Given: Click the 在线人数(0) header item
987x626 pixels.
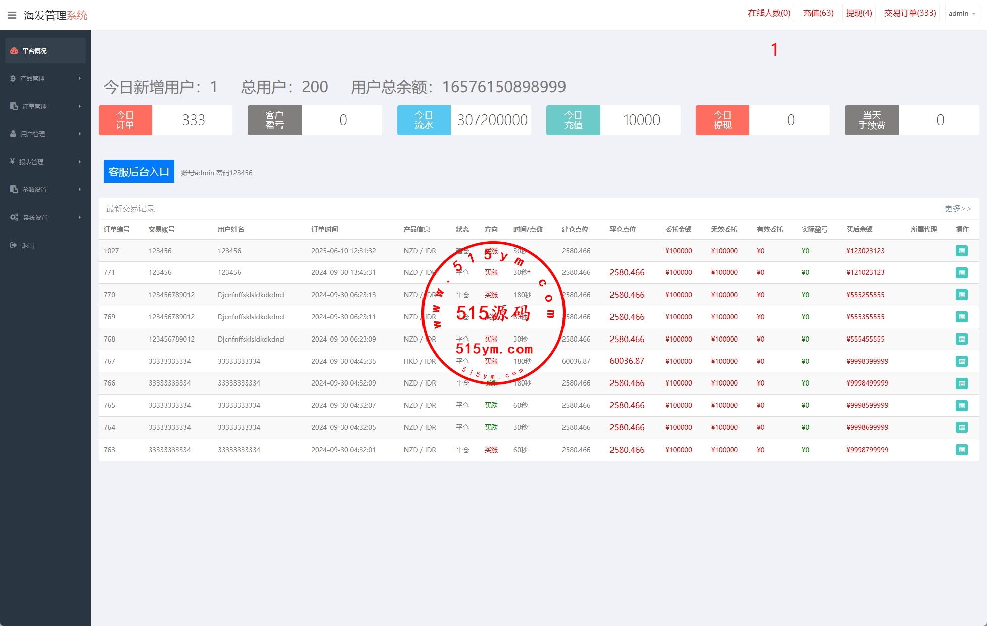Looking at the screenshot, I should 769,13.
